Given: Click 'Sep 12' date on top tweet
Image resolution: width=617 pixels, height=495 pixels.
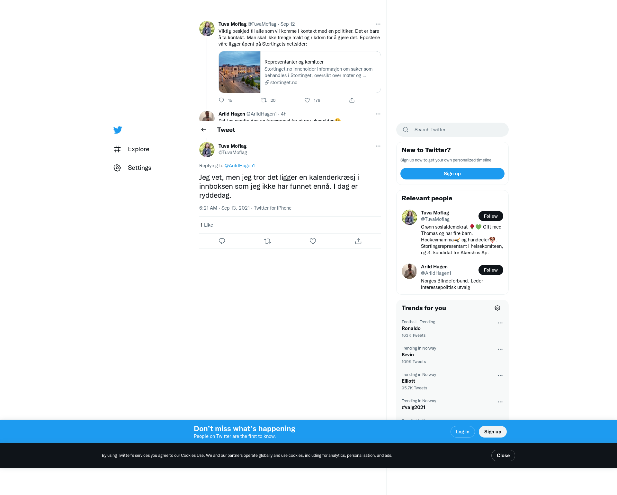Looking at the screenshot, I should 288,24.
